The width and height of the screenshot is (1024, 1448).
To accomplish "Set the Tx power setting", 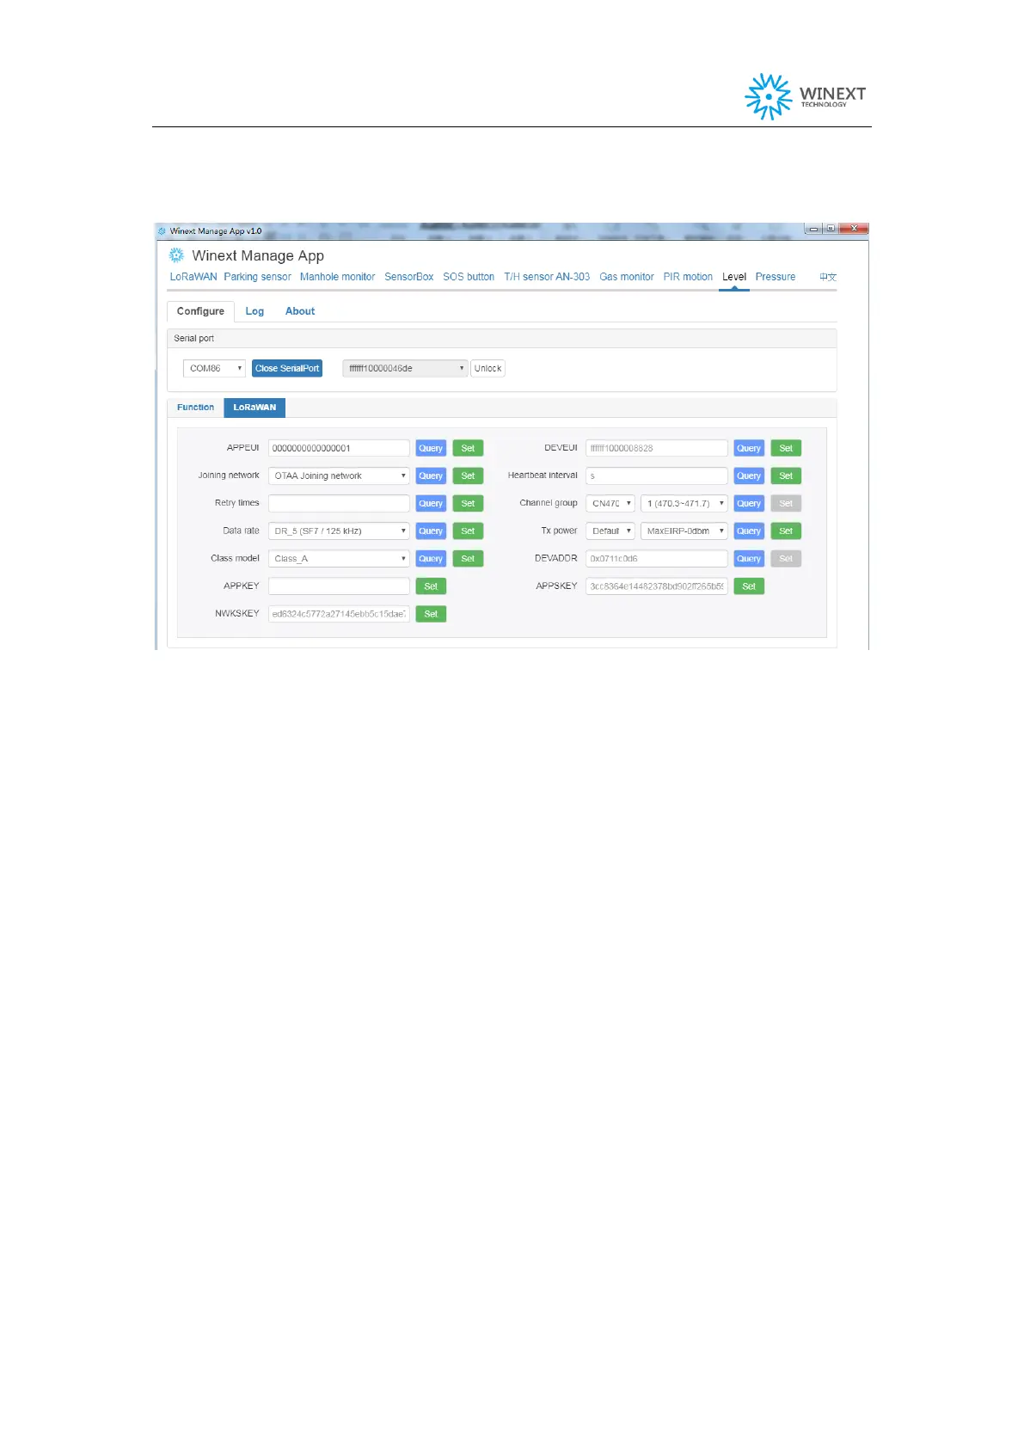I will tap(786, 531).
